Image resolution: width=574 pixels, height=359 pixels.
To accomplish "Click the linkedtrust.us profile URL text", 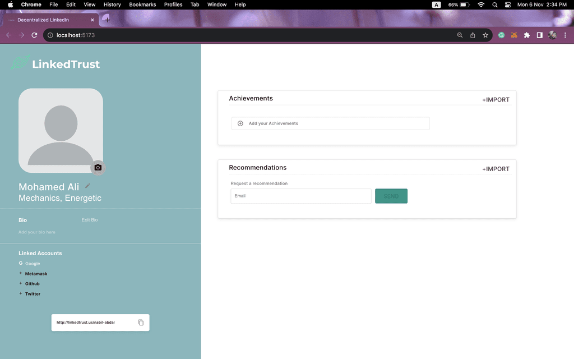I will 86,323.
